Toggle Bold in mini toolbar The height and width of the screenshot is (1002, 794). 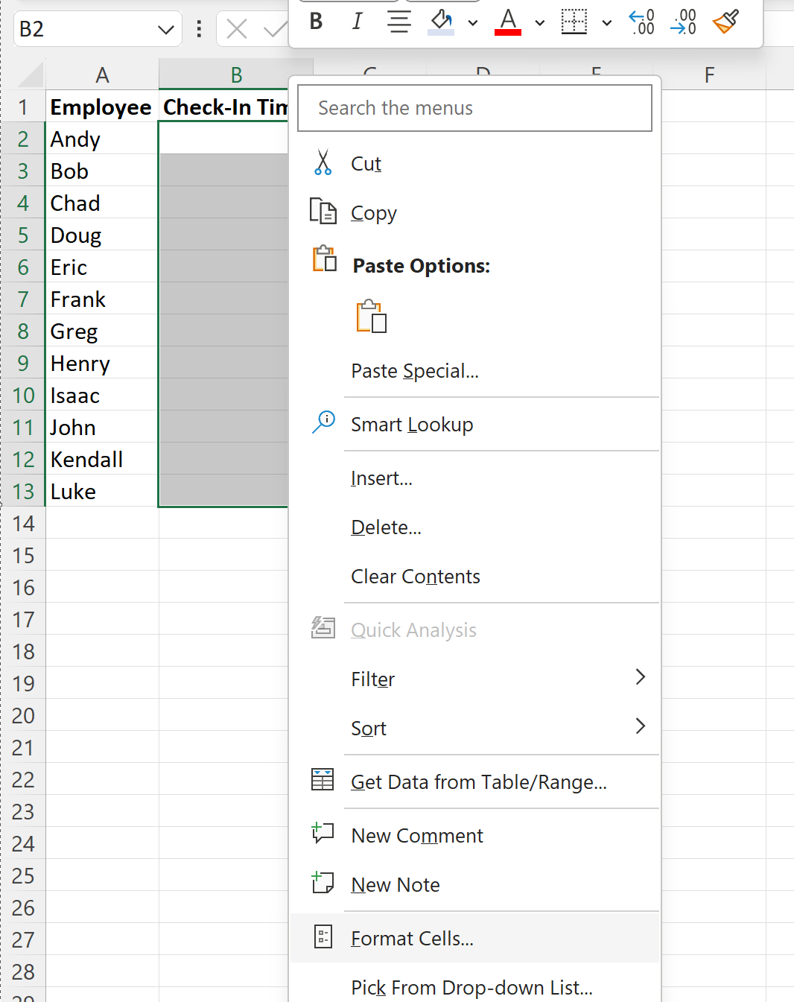[316, 22]
